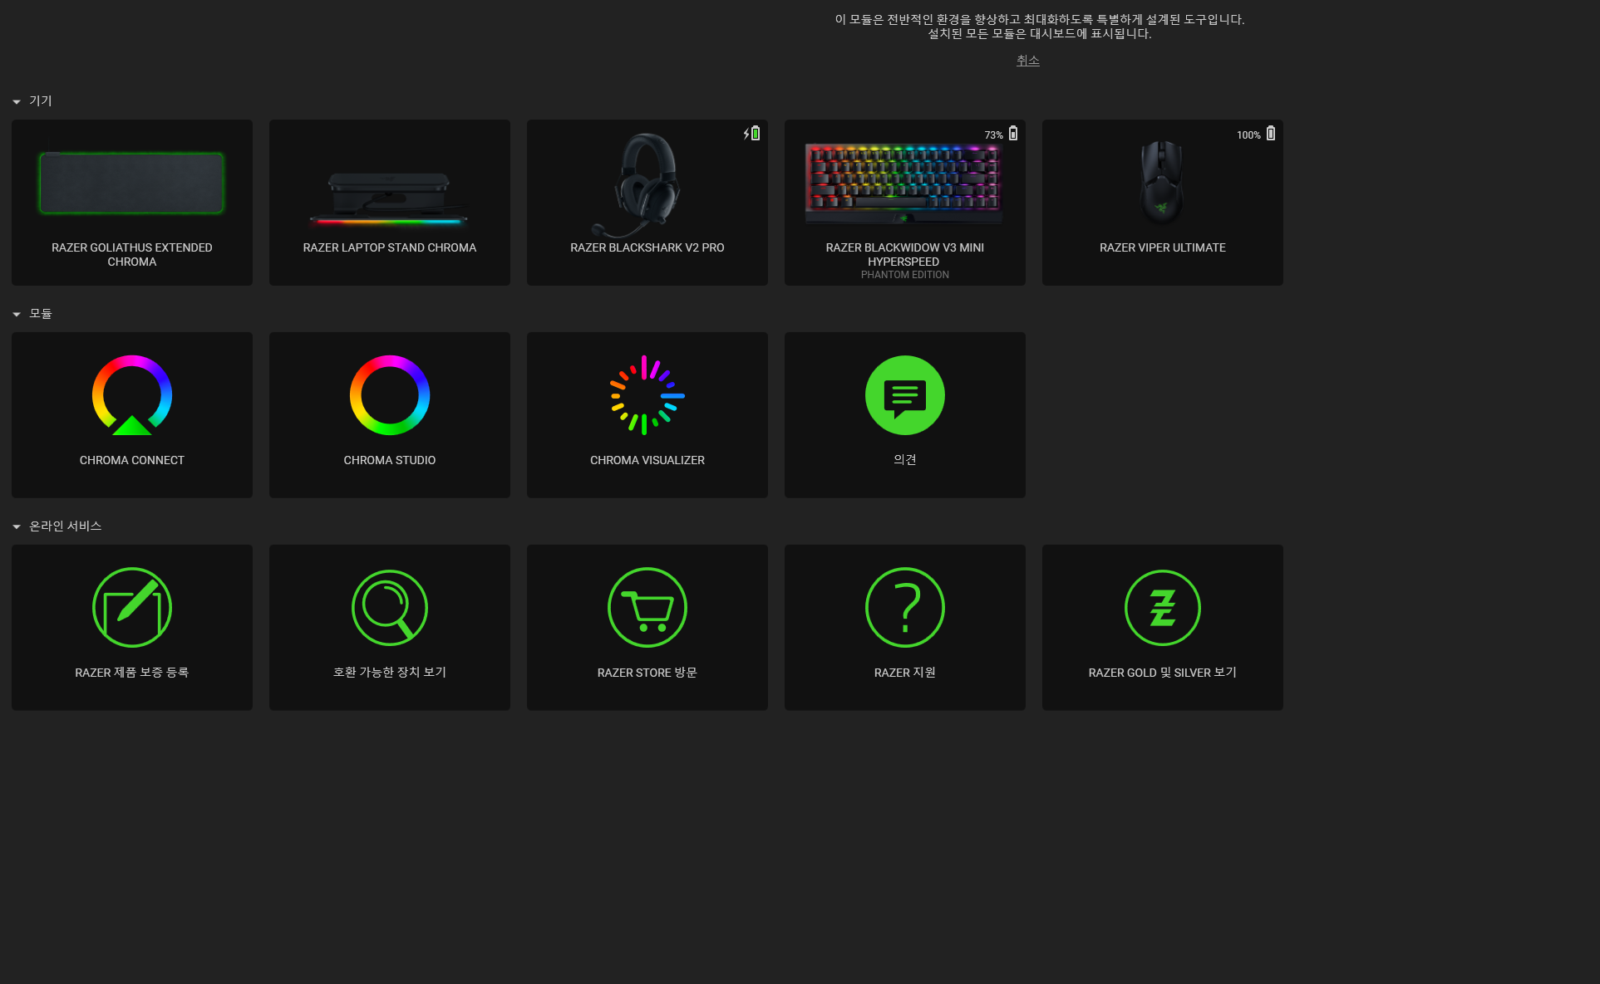Open compatible devices magnifier icon

390,608
